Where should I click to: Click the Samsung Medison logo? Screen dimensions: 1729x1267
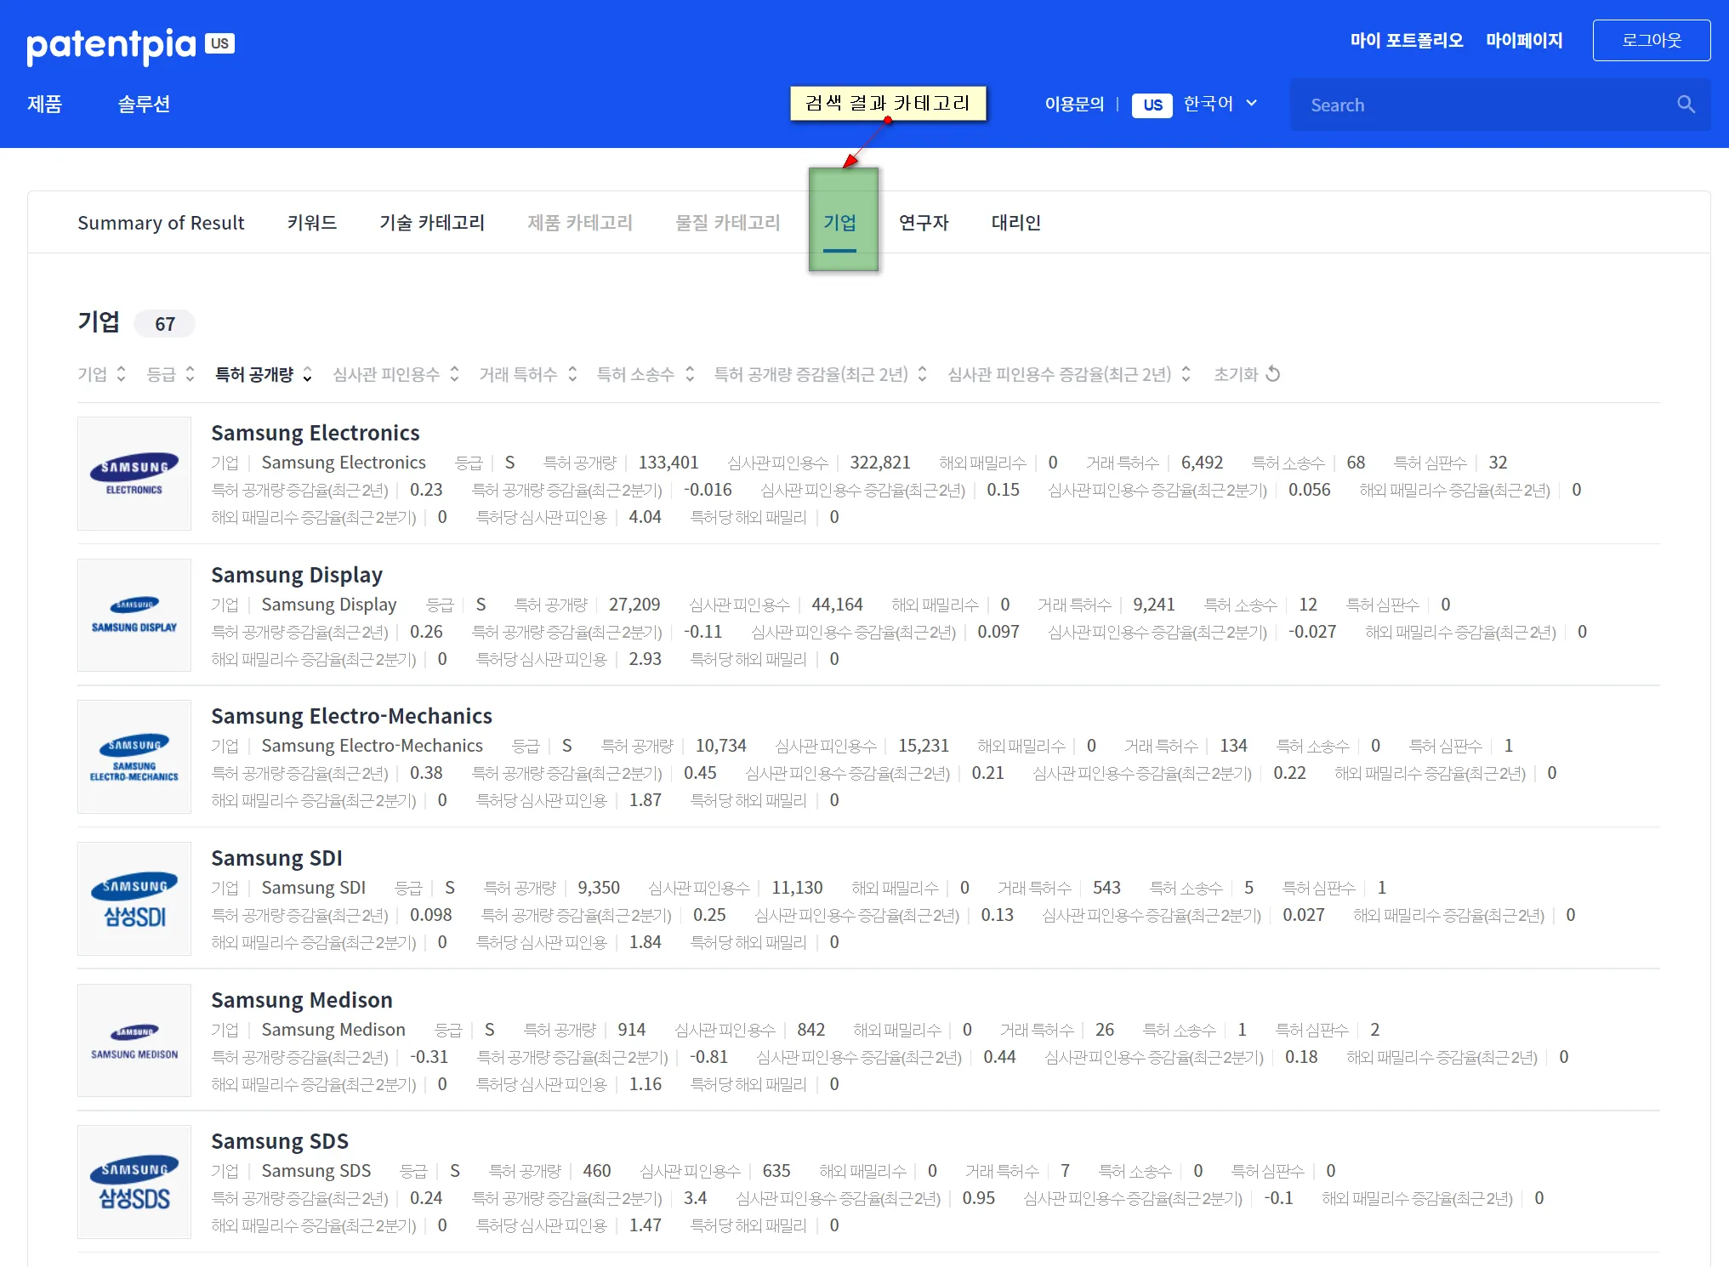(134, 1041)
